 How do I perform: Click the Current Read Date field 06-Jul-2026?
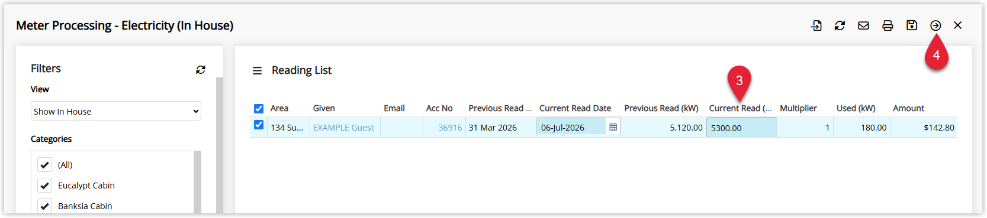click(x=571, y=128)
